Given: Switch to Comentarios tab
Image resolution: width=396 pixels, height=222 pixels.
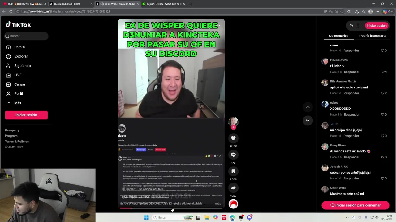Looking at the screenshot, I should pyautogui.click(x=338, y=36).
